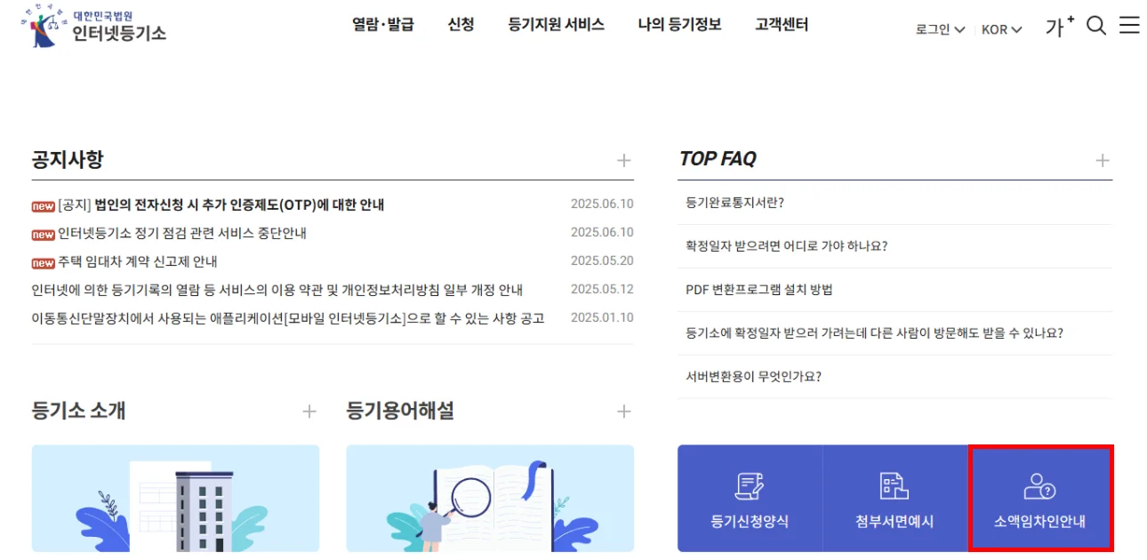Click the date 2025.05.20
Image resolution: width=1147 pixels, height=560 pixels.
[602, 260]
